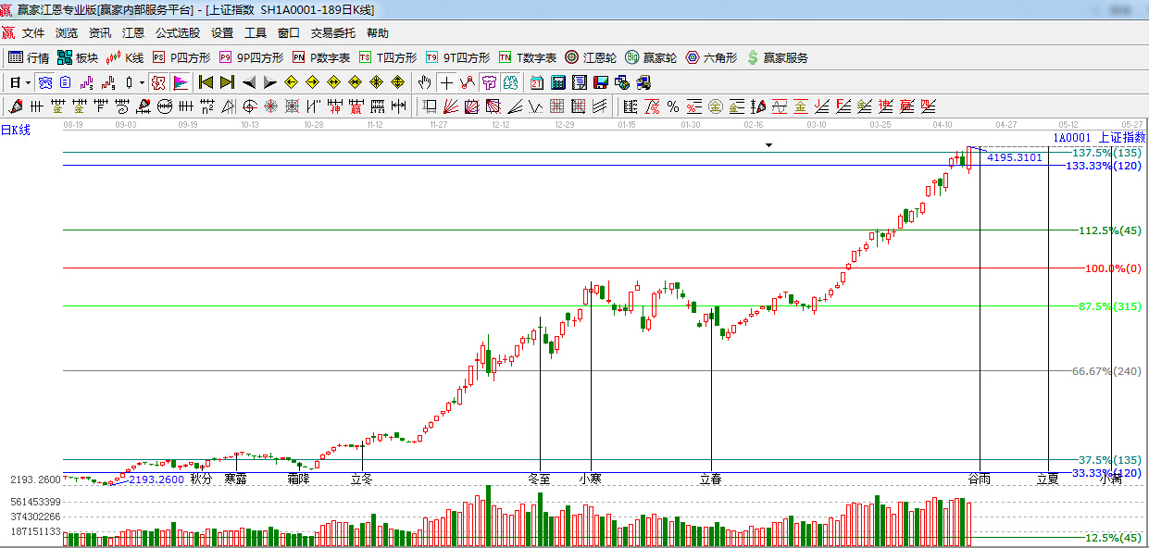Click the small black triangle above chart
This screenshot has width=1149, height=548.
768,145
